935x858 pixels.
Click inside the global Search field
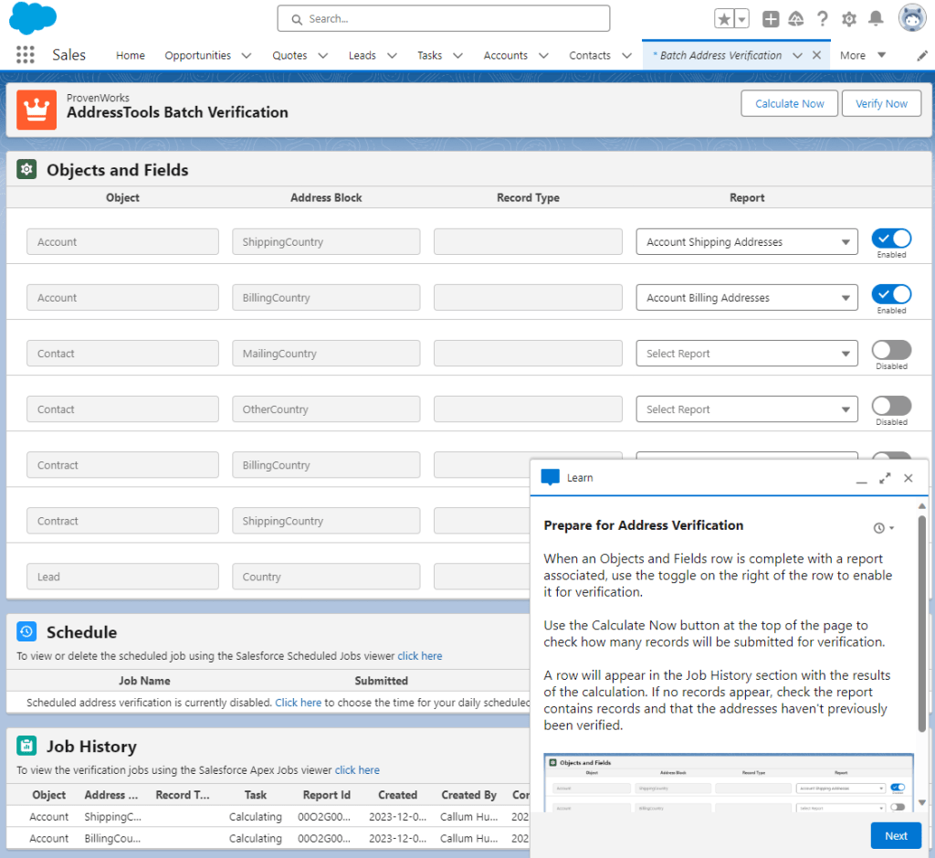(x=443, y=18)
